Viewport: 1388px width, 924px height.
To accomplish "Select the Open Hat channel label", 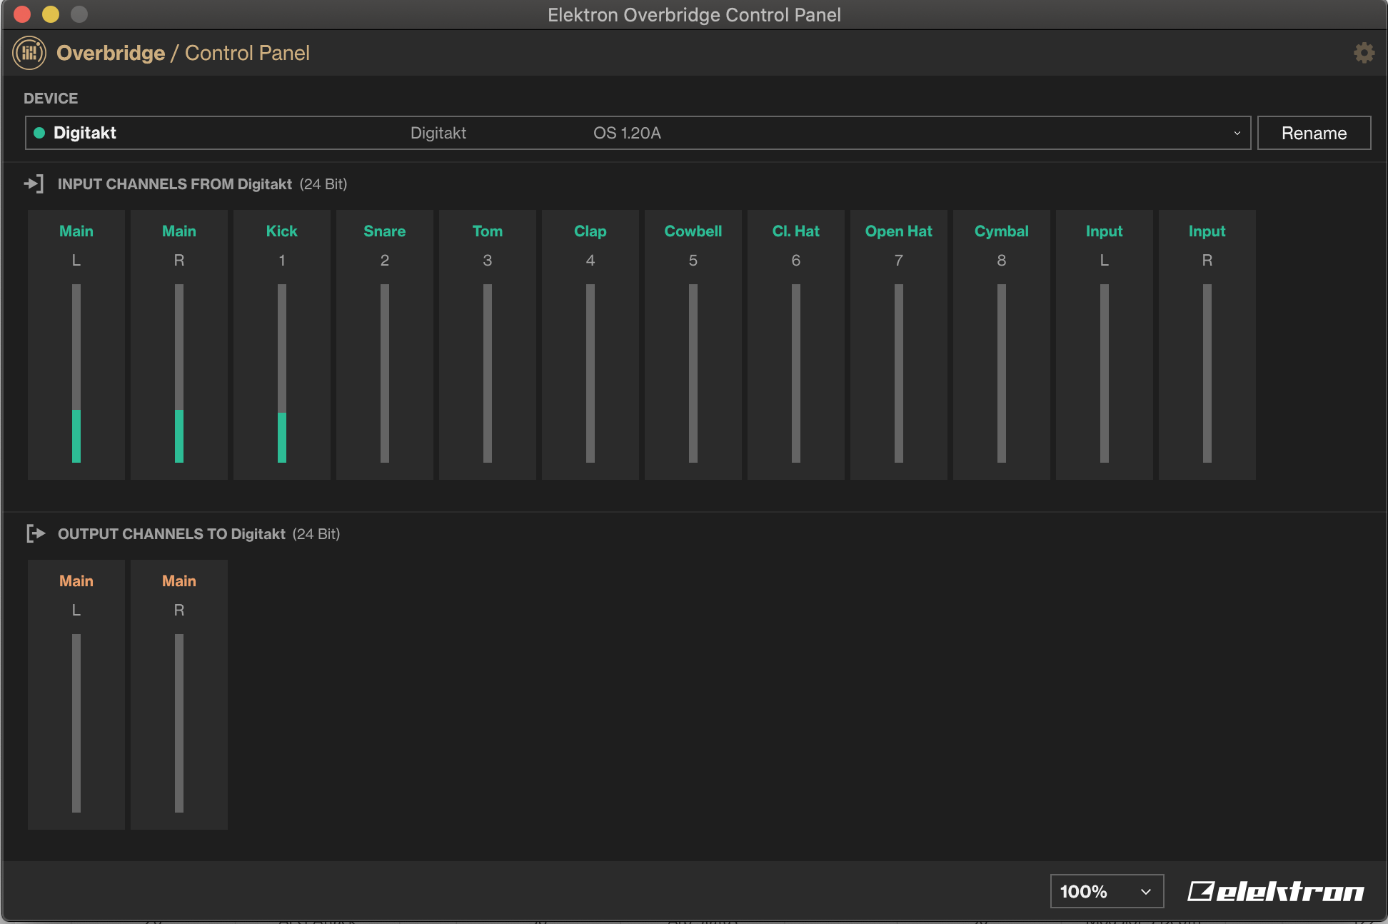I will point(898,231).
